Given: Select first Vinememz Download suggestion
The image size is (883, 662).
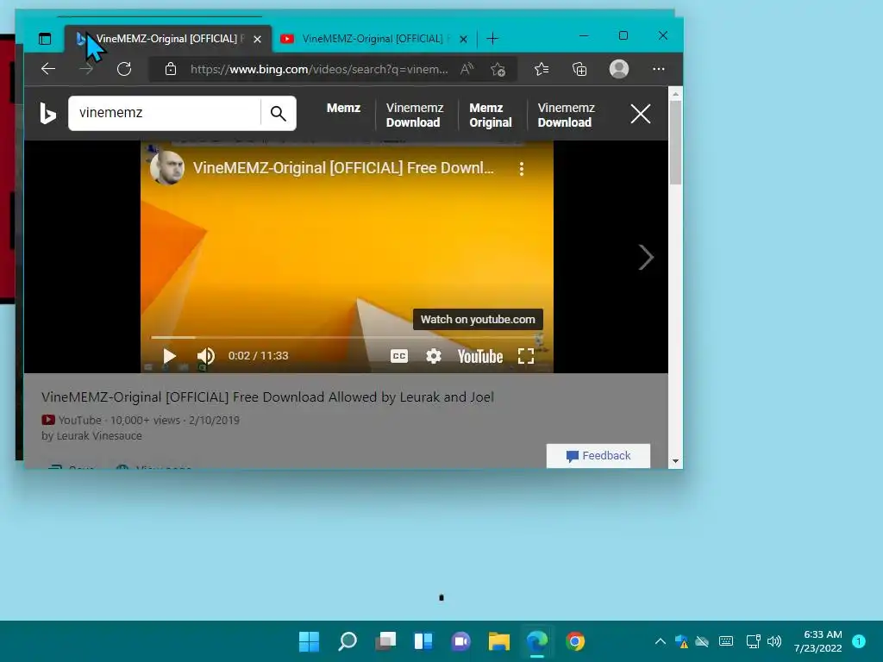Looking at the screenshot, I should 415,115.
